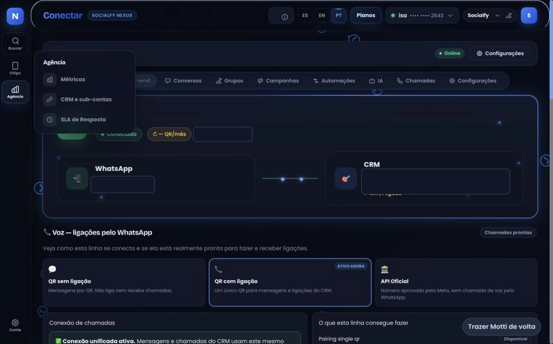Open the IA tab
The height and width of the screenshot is (344, 553).
tap(376, 81)
